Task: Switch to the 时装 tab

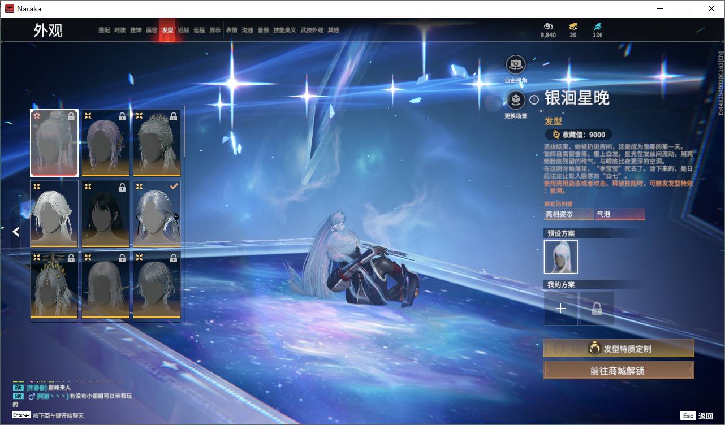Action: [120, 30]
